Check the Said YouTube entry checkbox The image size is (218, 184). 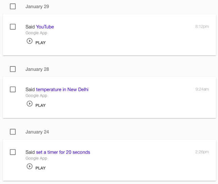click(13, 27)
